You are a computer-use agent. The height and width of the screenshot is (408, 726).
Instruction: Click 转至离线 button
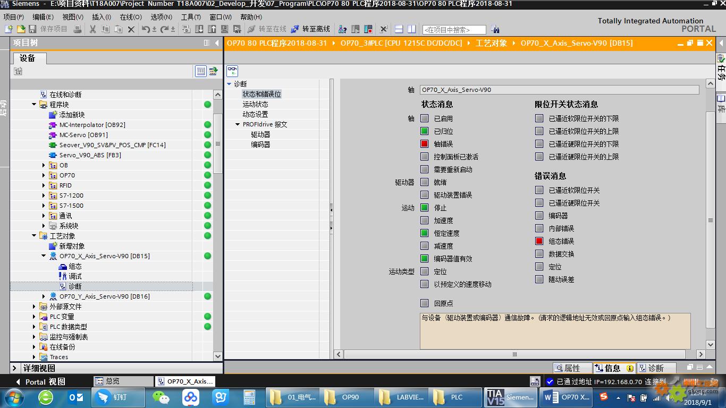point(310,29)
